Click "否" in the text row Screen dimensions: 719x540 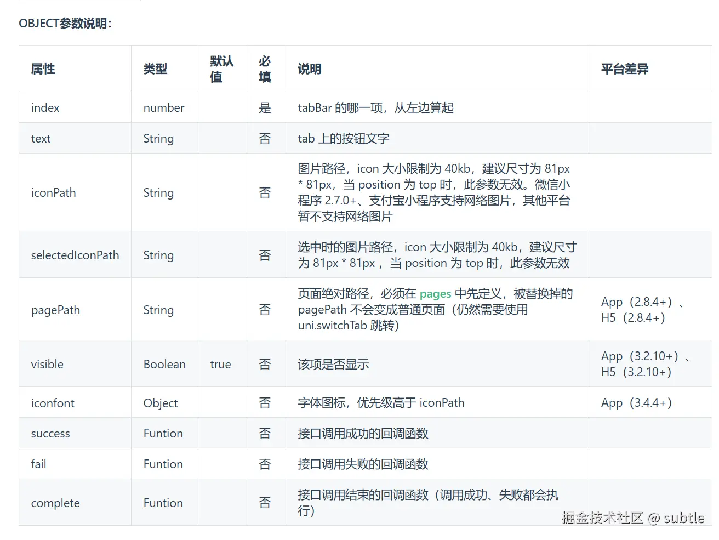click(265, 139)
